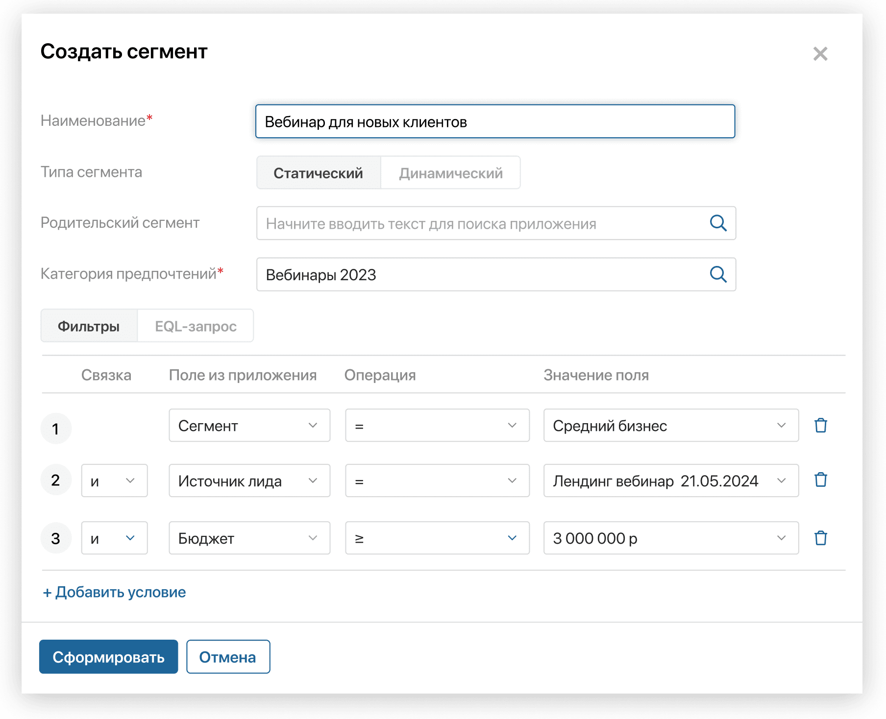Open the connector dropdown in row 3
This screenshot has height=719, width=886.
click(114, 538)
